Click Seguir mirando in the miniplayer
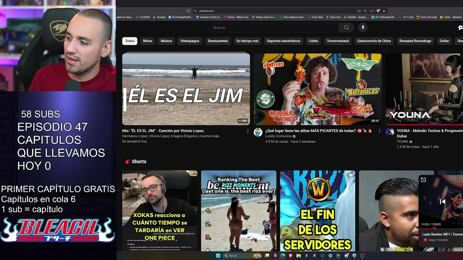Viewport: 463px width, 260px height. coord(438,240)
